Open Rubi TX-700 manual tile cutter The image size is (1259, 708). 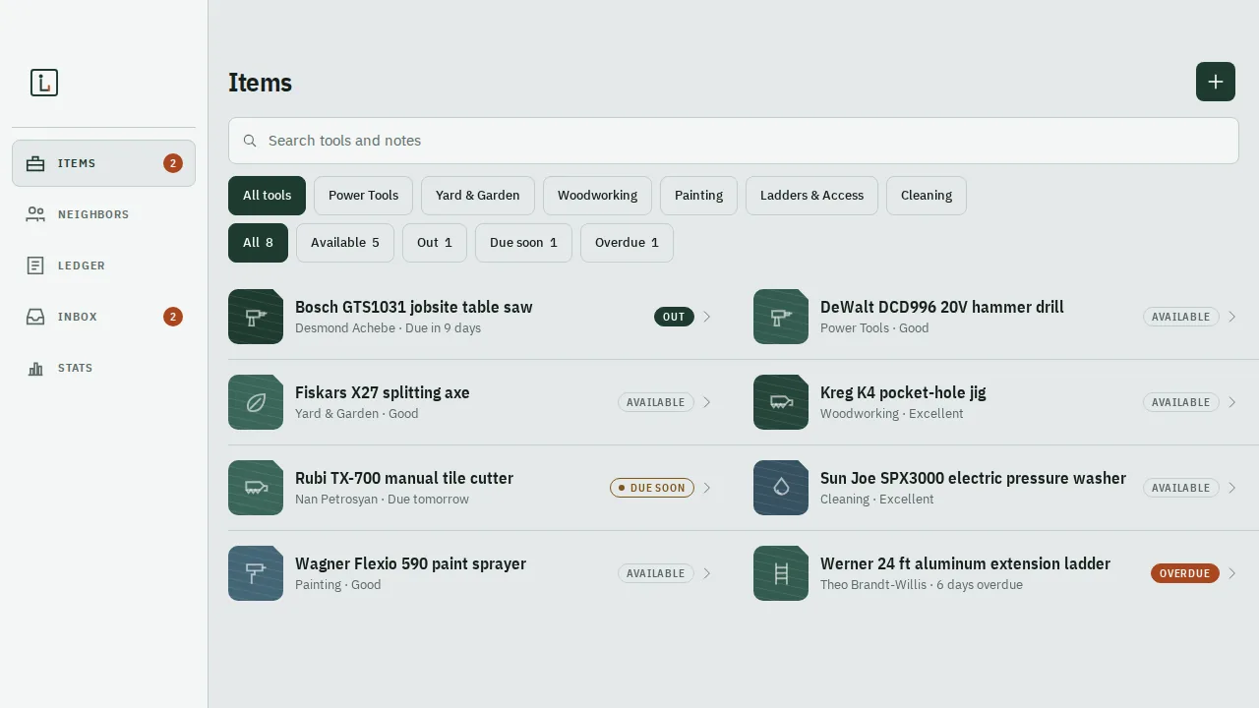[x=471, y=488]
